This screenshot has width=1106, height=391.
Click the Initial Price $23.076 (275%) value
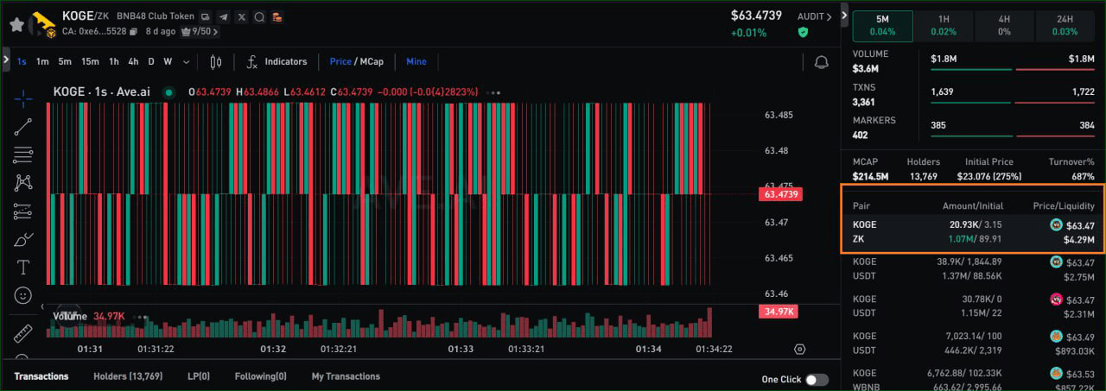[989, 176]
